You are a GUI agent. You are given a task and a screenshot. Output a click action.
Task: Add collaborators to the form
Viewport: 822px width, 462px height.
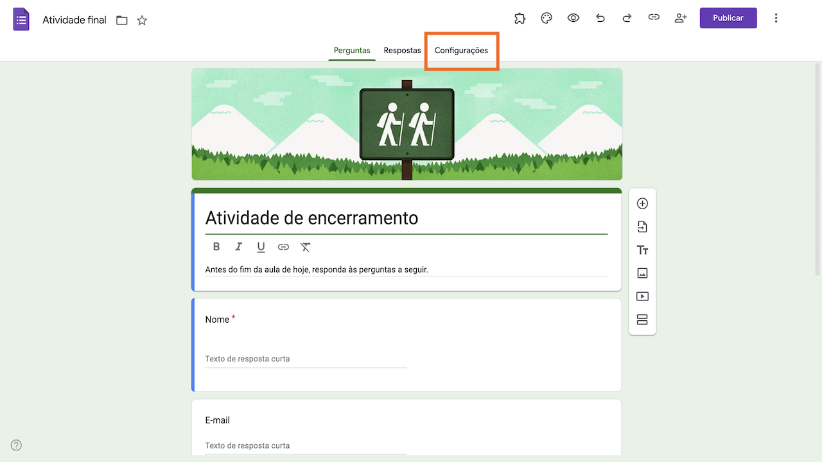point(681,18)
